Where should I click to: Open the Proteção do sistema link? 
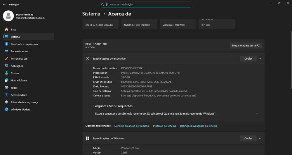coord(164,126)
